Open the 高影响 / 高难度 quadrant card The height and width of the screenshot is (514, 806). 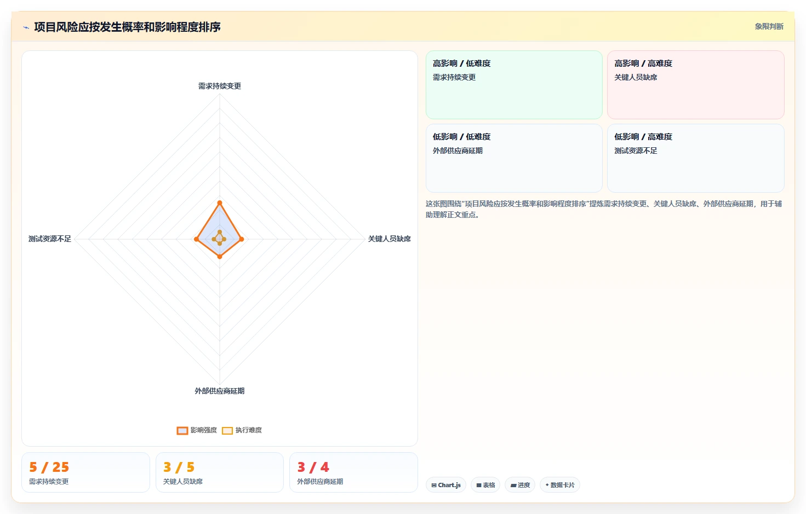point(696,85)
